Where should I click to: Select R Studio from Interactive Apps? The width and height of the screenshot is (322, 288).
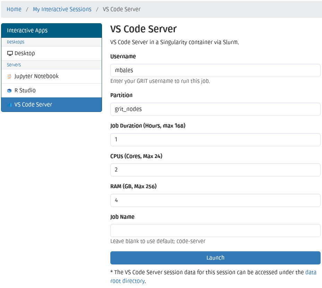(x=25, y=90)
